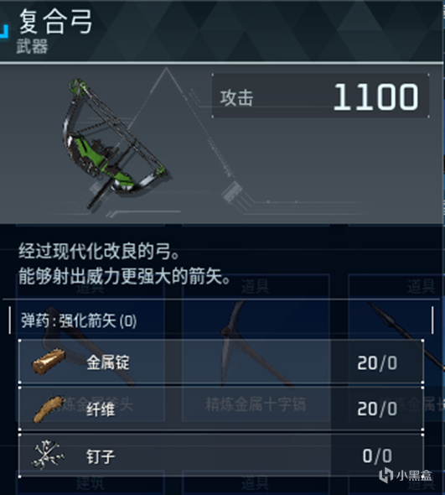Viewport: 445px width, 495px height.
Task: Select the 纤维 fiber material icon
Action: click(x=49, y=409)
